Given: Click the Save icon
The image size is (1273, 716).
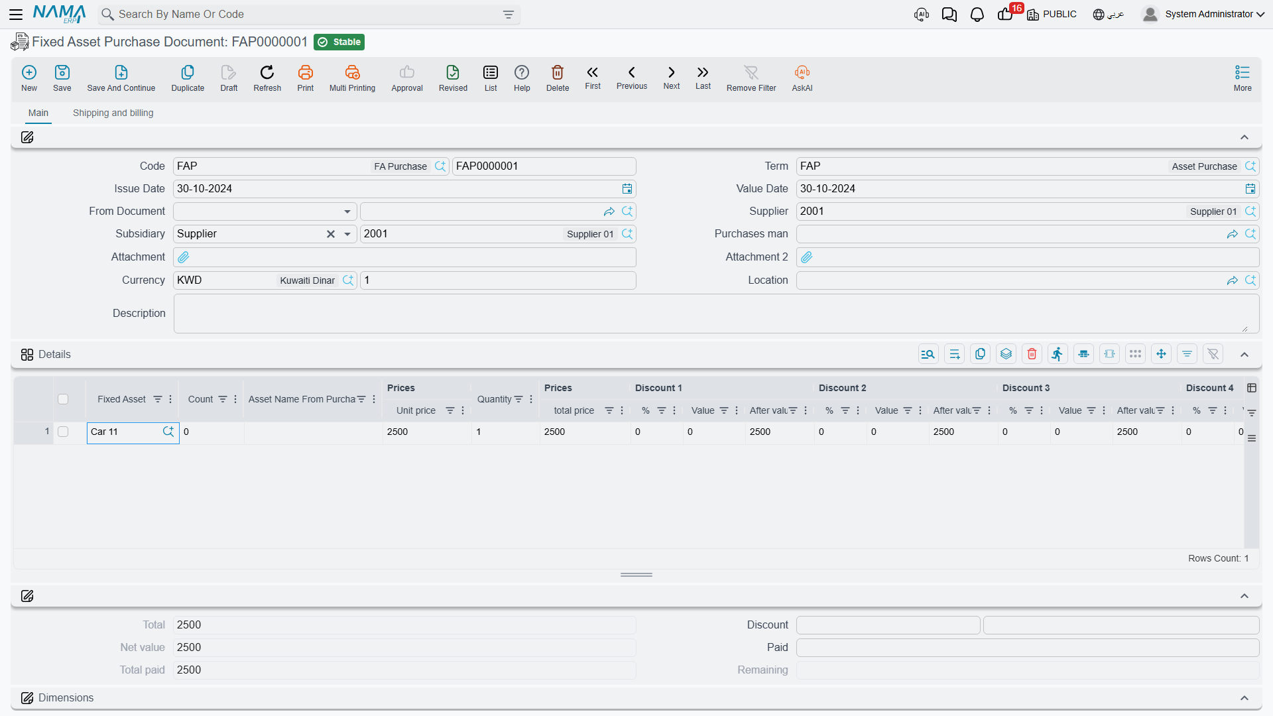Looking at the screenshot, I should (62, 72).
